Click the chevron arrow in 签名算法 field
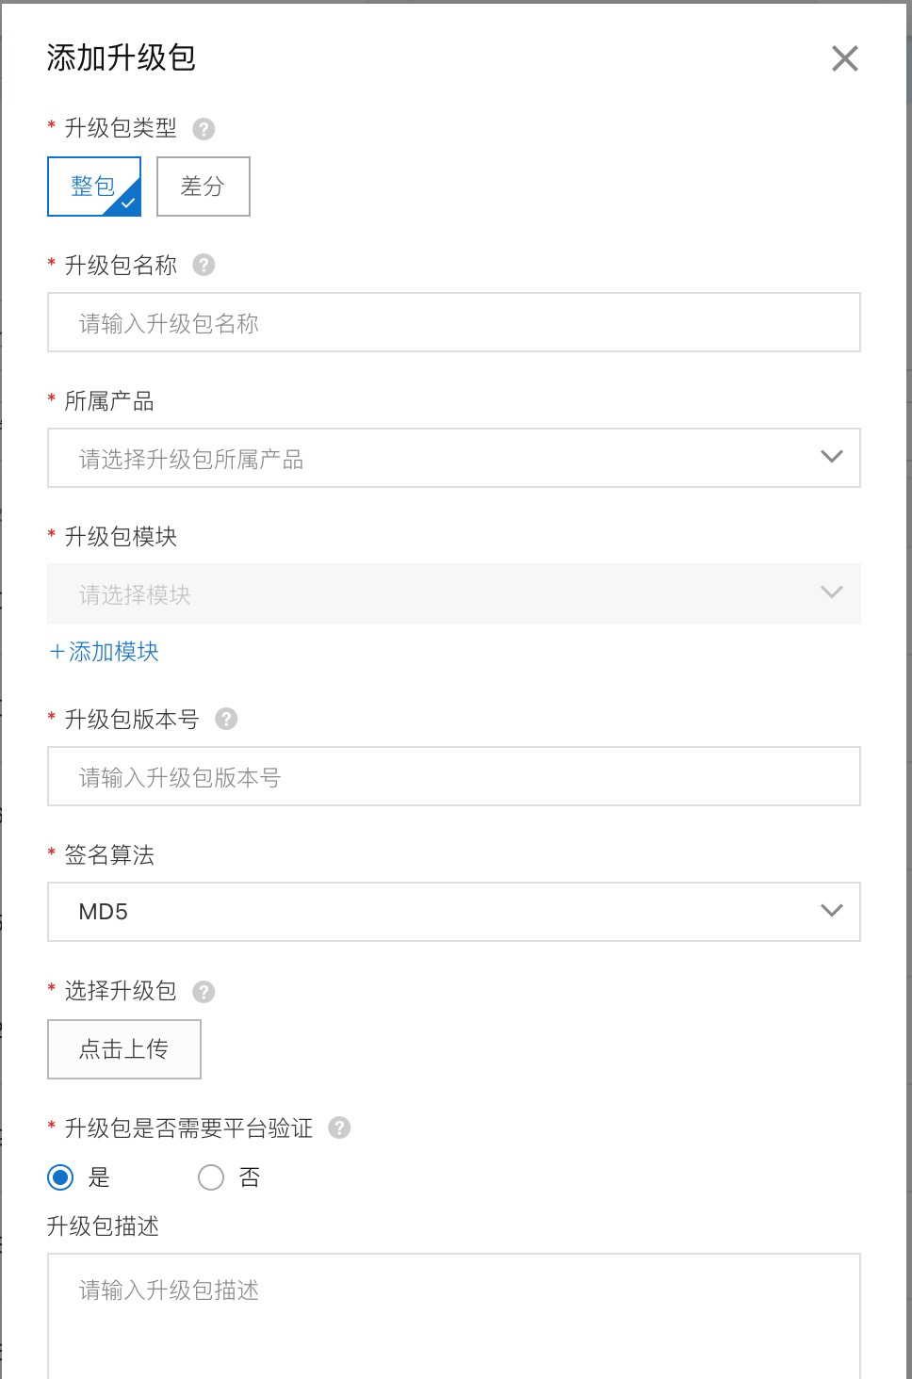 point(831,911)
